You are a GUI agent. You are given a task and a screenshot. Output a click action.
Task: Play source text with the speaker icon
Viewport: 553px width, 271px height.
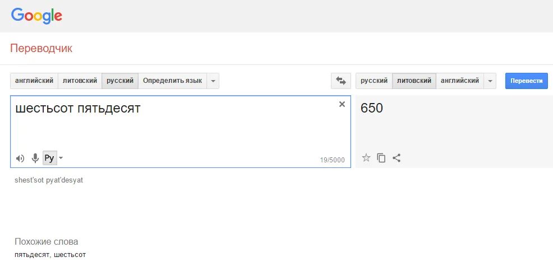click(20, 158)
